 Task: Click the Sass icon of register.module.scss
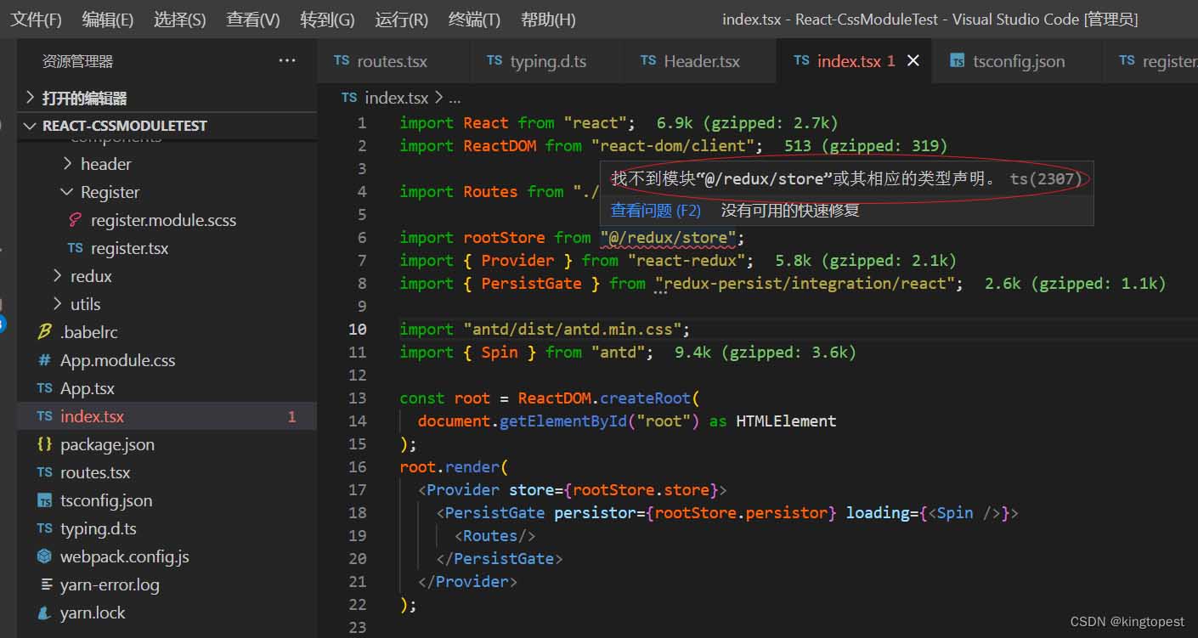pyautogui.click(x=74, y=220)
